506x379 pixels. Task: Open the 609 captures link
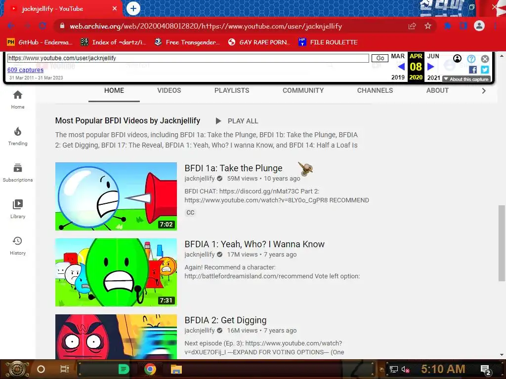click(x=26, y=70)
